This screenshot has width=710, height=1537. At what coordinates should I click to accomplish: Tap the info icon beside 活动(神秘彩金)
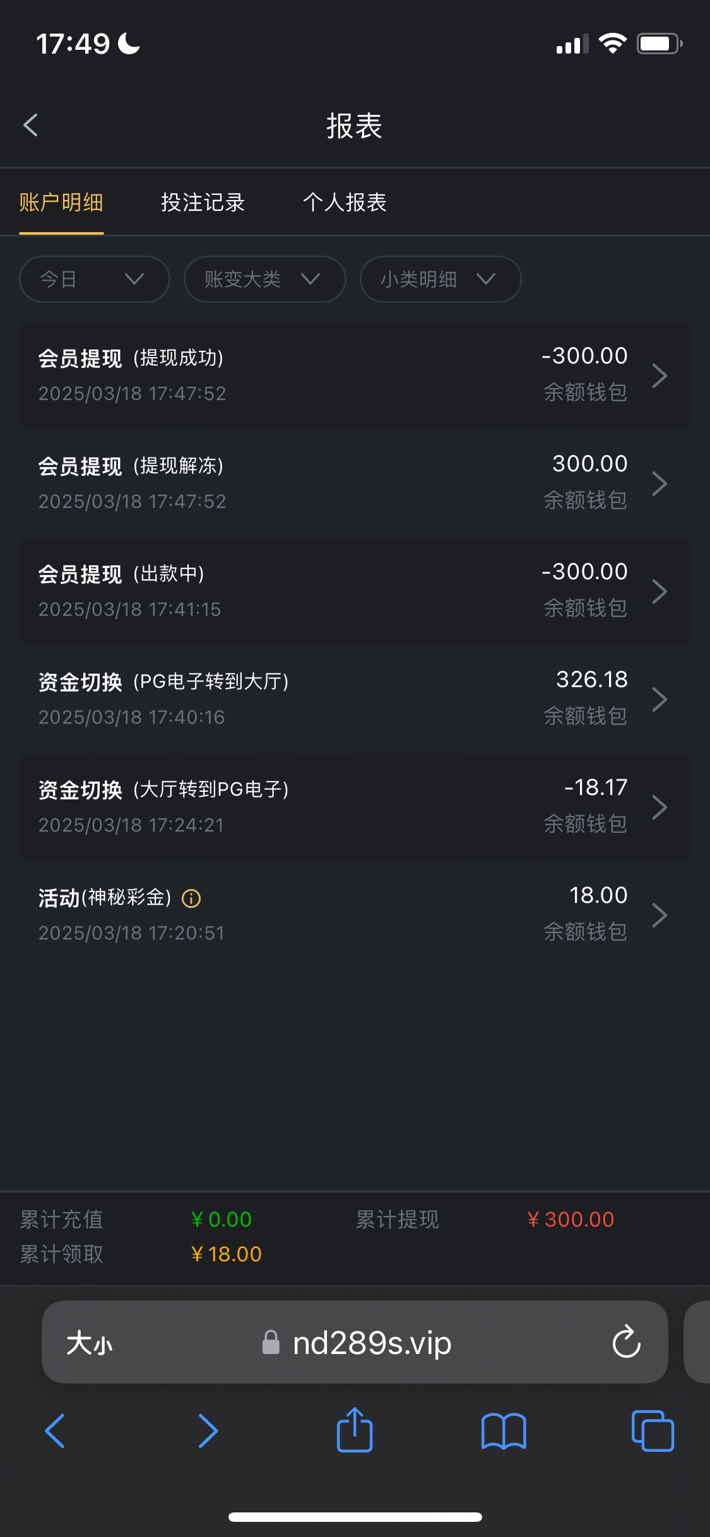tap(191, 898)
